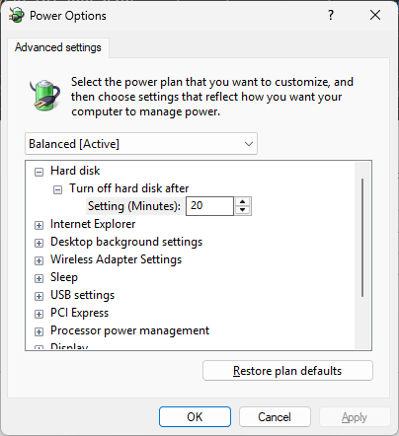Expand Desktop background settings
Screen dimensions: 399x436
39,243
